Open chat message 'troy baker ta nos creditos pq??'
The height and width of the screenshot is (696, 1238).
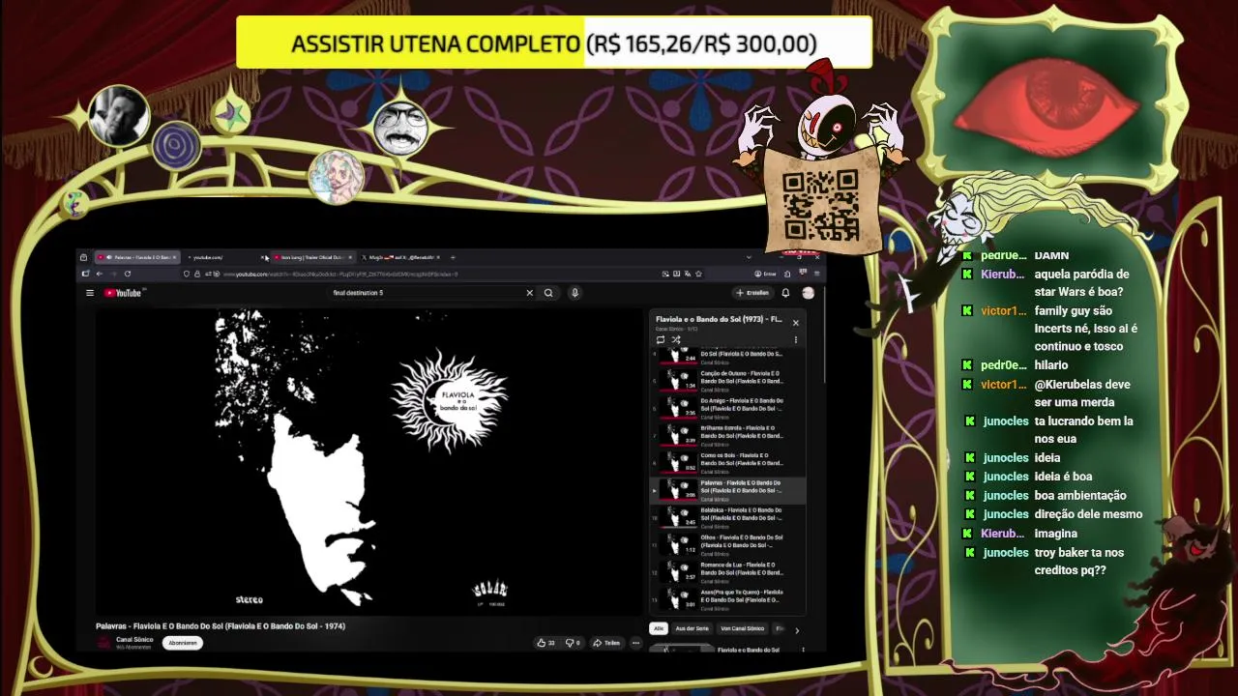[x=1078, y=562]
